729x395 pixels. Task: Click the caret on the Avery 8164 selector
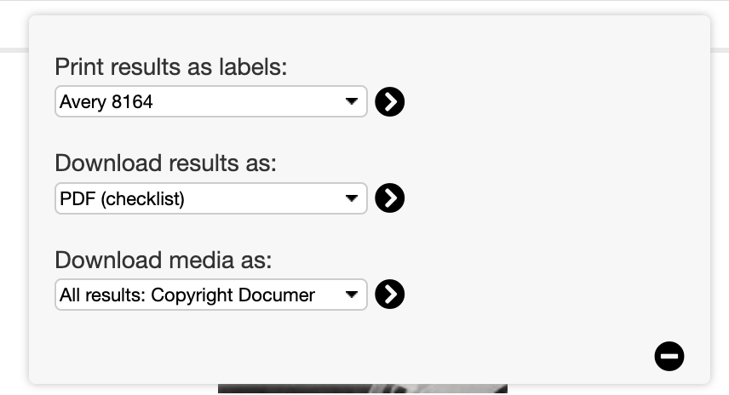coord(351,102)
